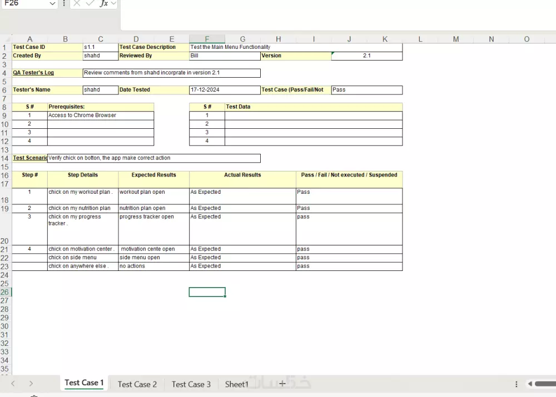Select the Test Case result 'Pass' in row 6
This screenshot has height=397, width=556.
(367, 90)
